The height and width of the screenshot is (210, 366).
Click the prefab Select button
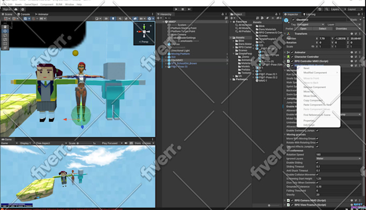tap(322, 29)
